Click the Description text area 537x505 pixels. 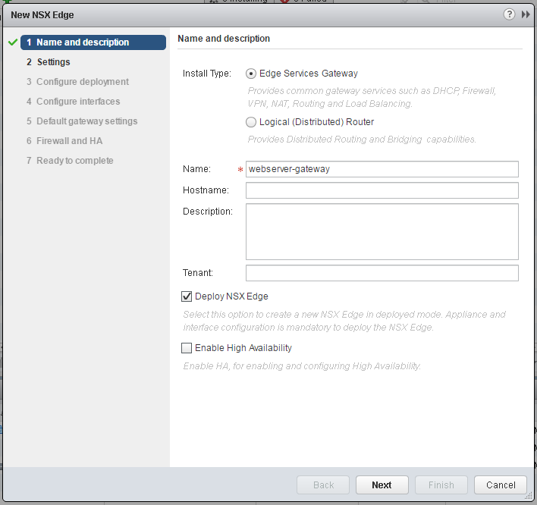click(382, 232)
